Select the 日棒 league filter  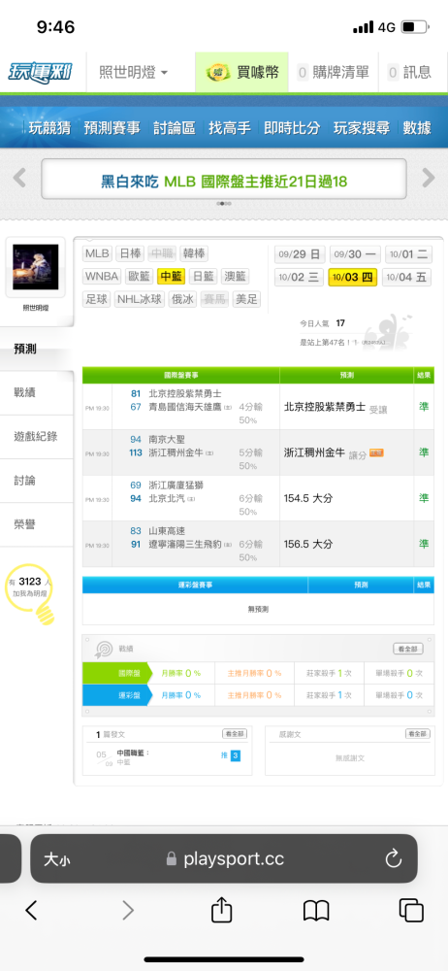click(131, 253)
